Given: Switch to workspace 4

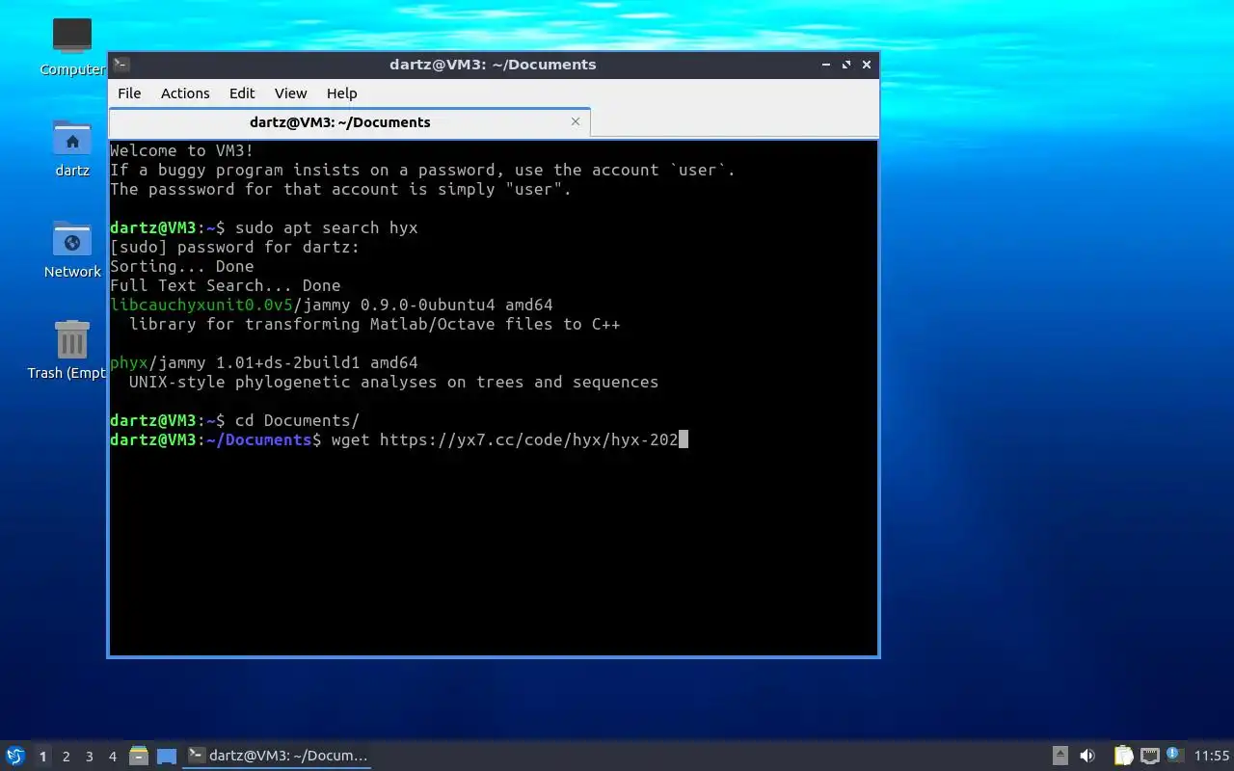Looking at the screenshot, I should click(x=112, y=757).
